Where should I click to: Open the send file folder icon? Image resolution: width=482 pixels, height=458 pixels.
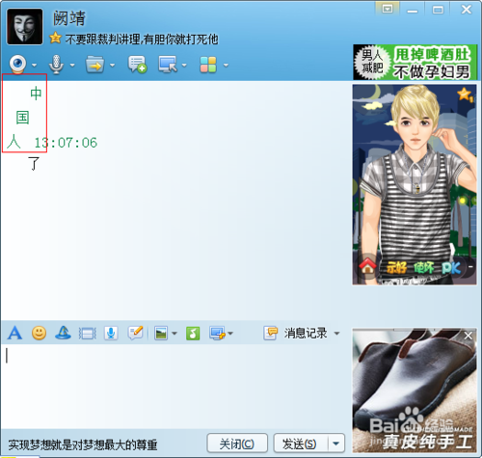(x=94, y=65)
